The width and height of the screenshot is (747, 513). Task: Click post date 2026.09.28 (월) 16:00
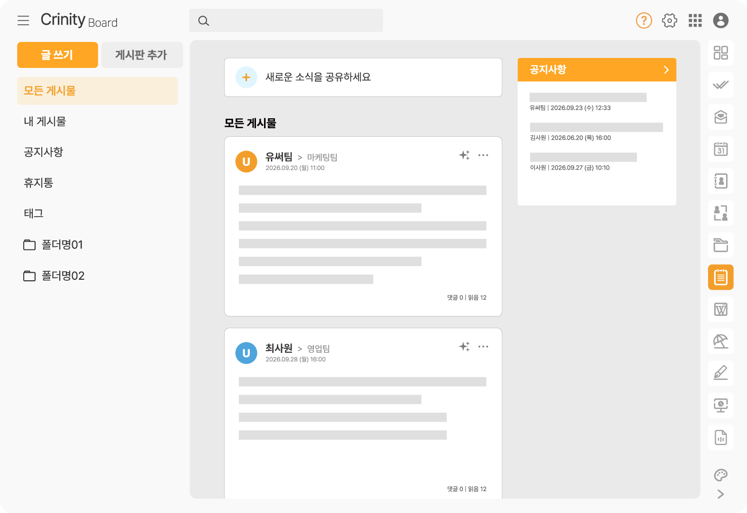[295, 360]
